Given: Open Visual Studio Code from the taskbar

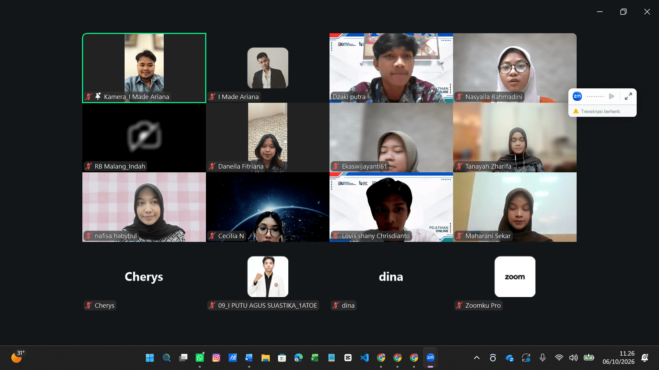Looking at the screenshot, I should pyautogui.click(x=365, y=358).
